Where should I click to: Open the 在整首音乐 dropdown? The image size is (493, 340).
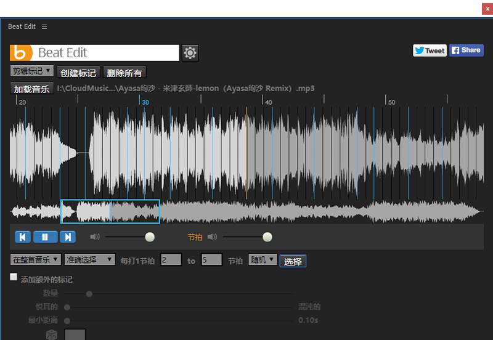(36, 259)
